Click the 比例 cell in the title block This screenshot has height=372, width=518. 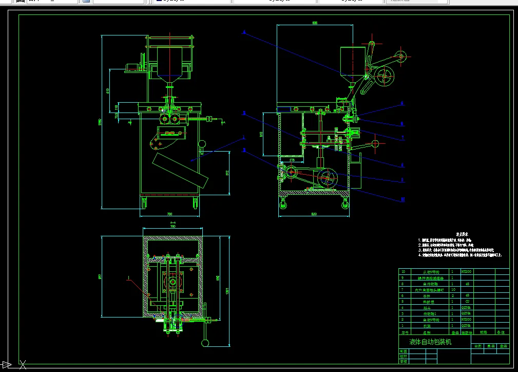[x=477, y=346]
